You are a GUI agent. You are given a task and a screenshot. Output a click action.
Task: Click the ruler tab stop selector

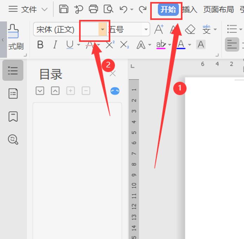(133, 67)
